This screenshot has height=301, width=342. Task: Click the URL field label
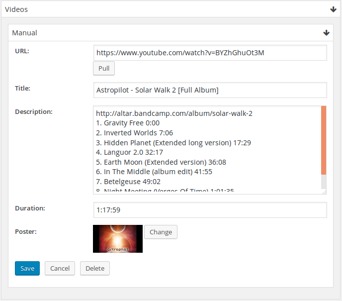point(22,51)
